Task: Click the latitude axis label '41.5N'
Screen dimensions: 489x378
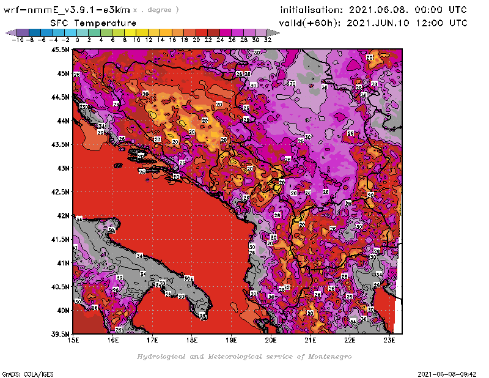Action: 60,239
